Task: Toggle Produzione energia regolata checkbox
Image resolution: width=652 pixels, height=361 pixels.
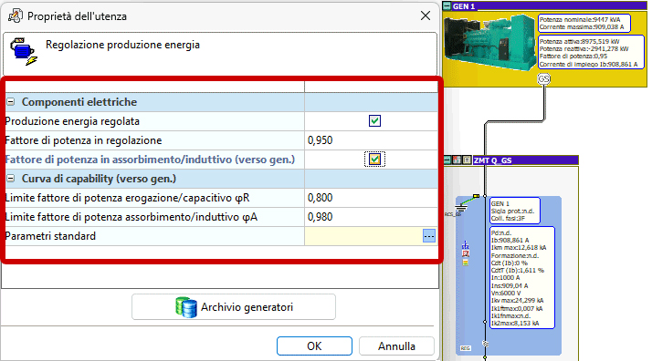Action: pyautogui.click(x=374, y=120)
